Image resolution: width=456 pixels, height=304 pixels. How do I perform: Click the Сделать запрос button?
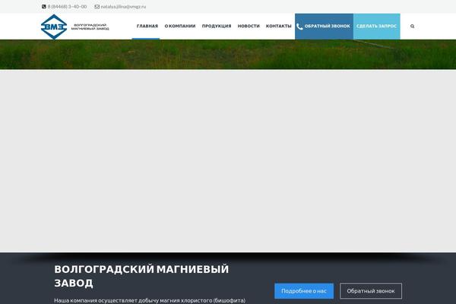click(x=377, y=27)
